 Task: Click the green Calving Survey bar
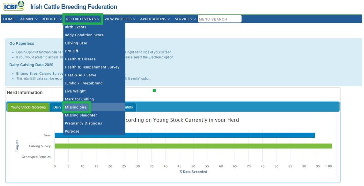(193, 146)
